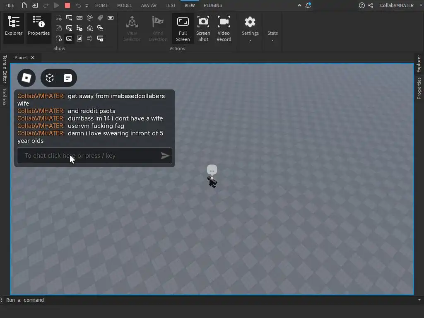
Task: Open the quick access customize arrow
Action: (87, 6)
